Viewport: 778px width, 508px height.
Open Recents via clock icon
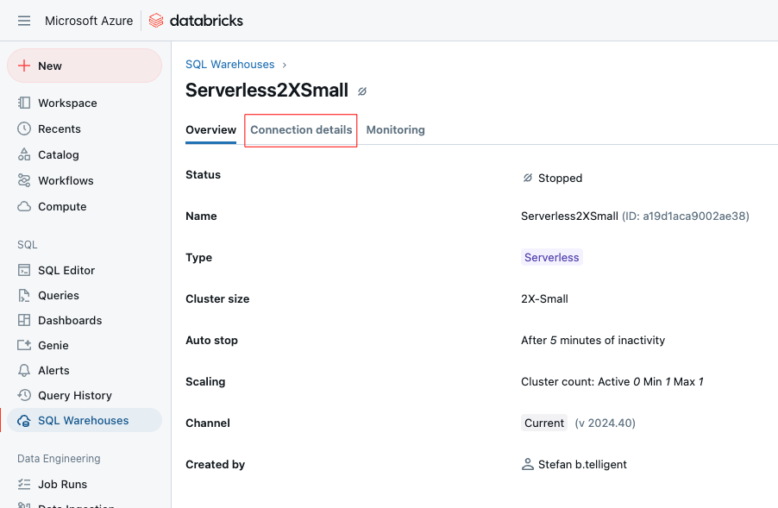point(24,129)
